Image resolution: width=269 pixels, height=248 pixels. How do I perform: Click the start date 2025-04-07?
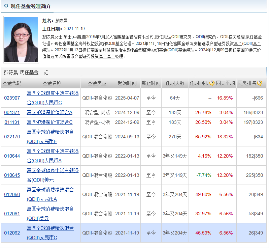(x=127, y=98)
